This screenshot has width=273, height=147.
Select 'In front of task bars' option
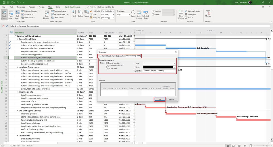[x=107, y=66]
